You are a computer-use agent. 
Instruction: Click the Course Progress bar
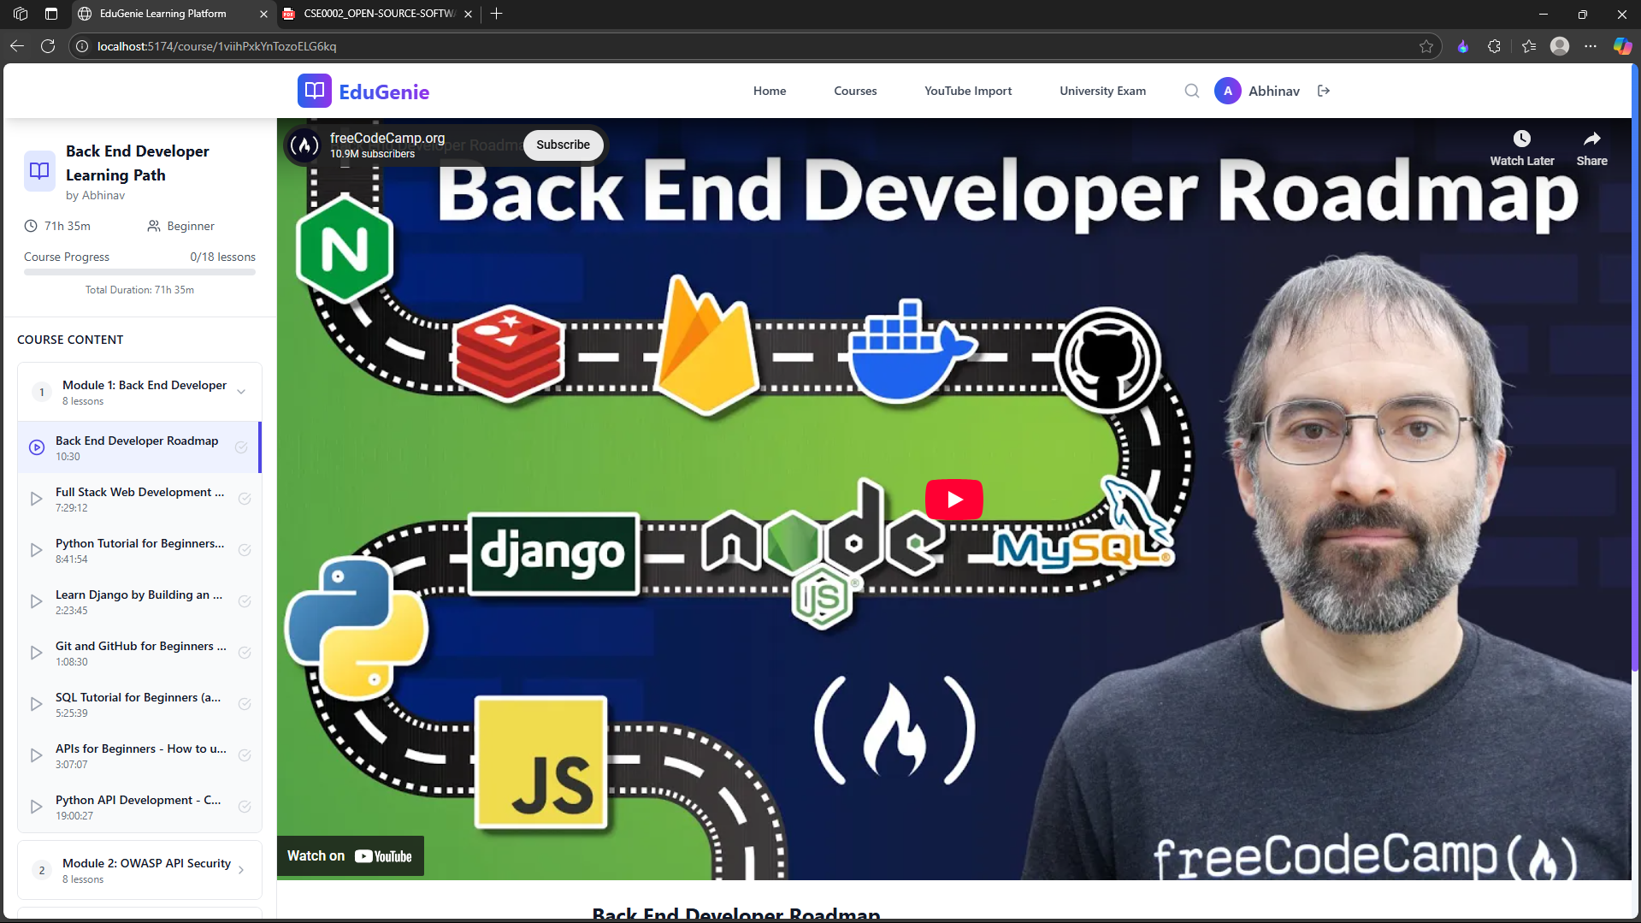(x=139, y=272)
